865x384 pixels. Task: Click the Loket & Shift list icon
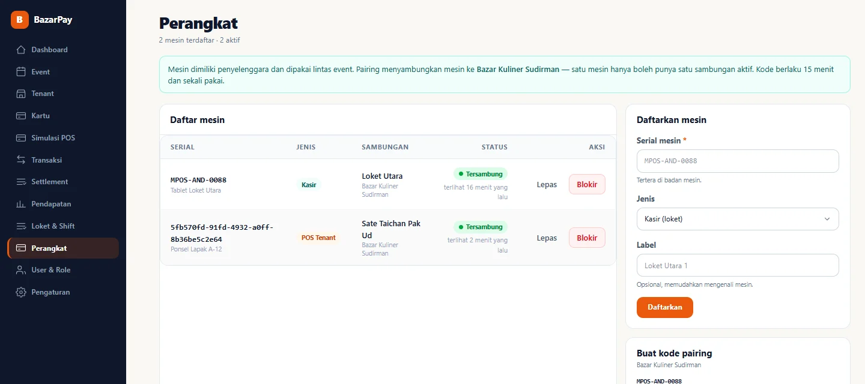[21, 226]
